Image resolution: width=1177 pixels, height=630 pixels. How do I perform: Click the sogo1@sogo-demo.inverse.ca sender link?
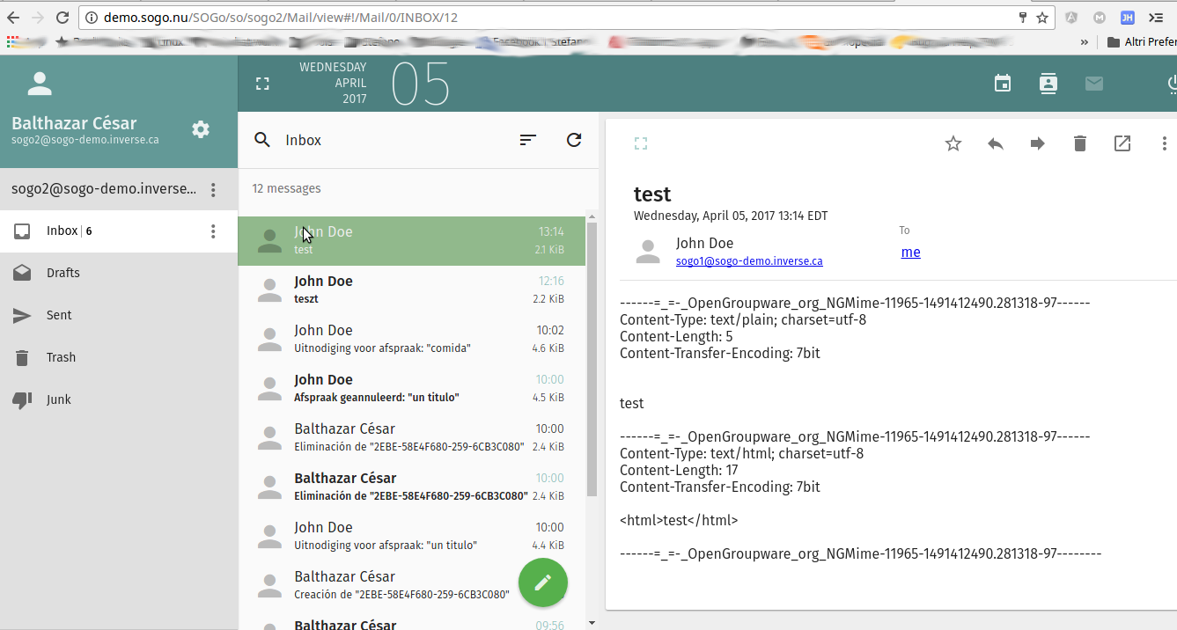(748, 261)
